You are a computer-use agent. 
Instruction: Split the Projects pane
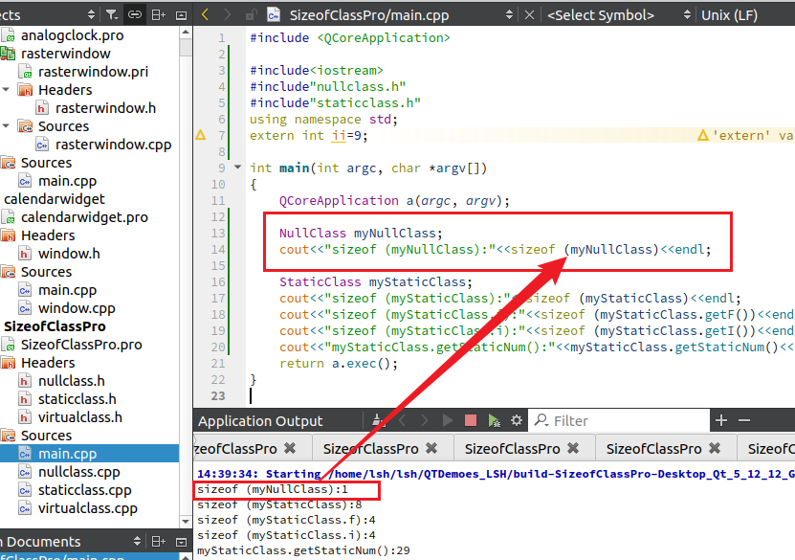coord(159,15)
